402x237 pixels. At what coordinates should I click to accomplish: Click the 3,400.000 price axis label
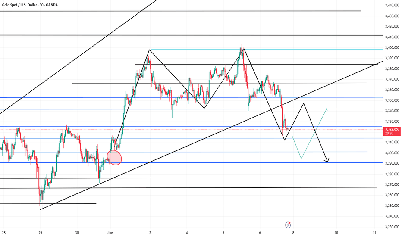point(392,48)
